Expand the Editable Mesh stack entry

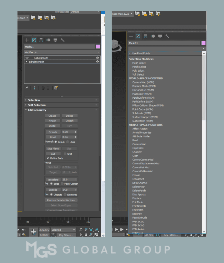tap(26, 62)
